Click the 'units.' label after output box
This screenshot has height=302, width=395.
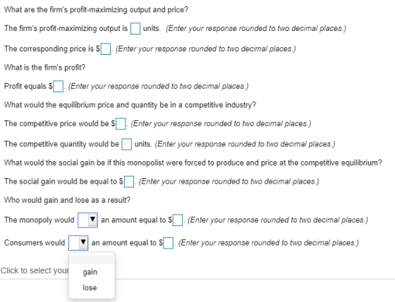[x=152, y=28]
